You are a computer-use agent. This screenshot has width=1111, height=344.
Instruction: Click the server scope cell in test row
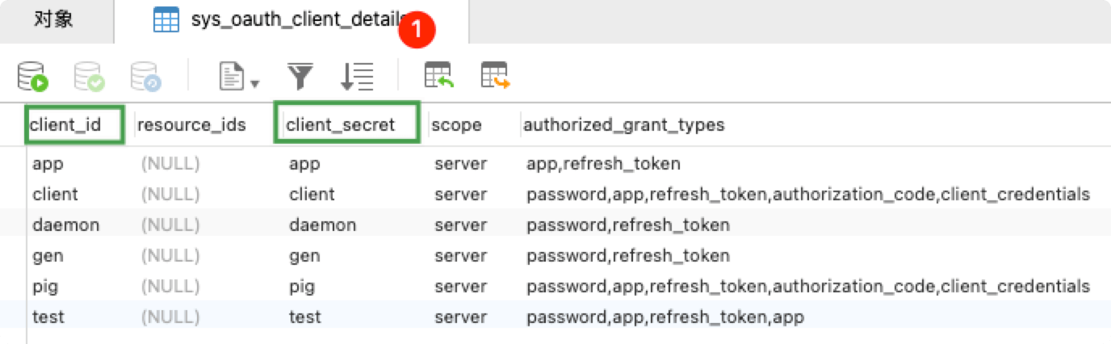pyautogui.click(x=460, y=317)
